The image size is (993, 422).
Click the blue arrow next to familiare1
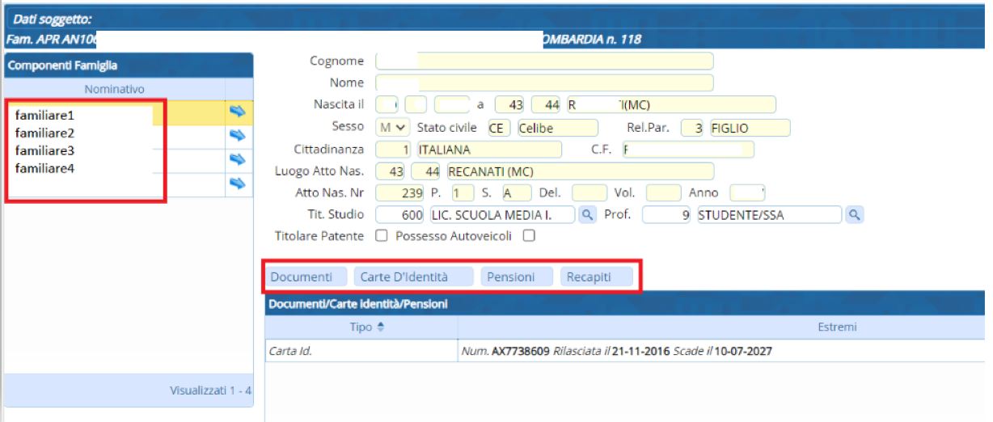click(238, 112)
